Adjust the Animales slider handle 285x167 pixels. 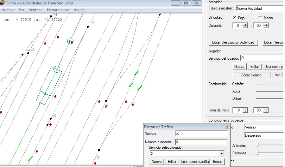point(257,145)
